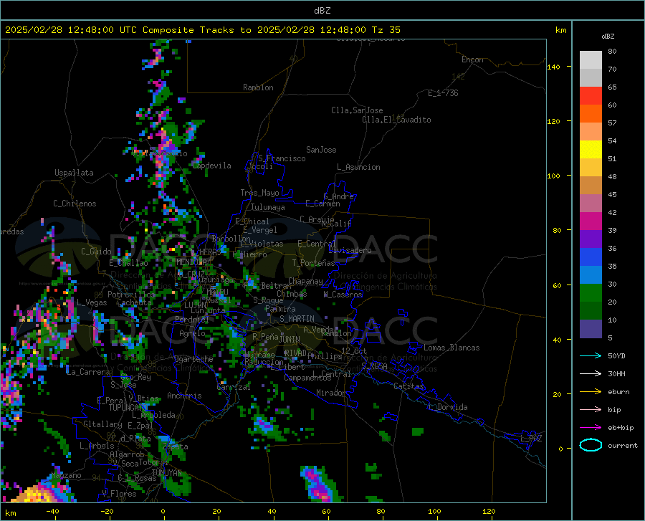Click the L_PAZ label at right
This screenshot has width=645, height=521.
click(531, 439)
